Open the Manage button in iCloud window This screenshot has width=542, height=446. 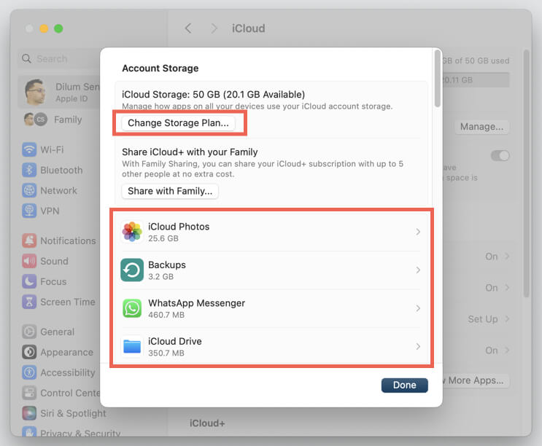point(481,127)
